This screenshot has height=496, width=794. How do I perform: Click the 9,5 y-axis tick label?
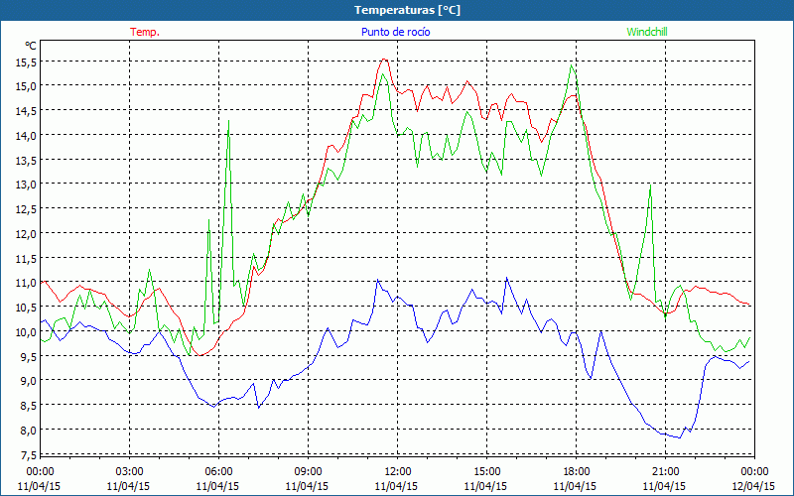[x=29, y=356]
